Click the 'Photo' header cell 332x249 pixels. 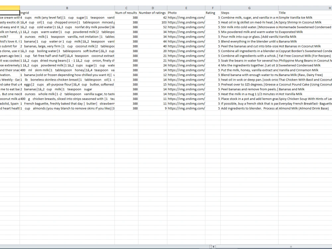click(186, 13)
